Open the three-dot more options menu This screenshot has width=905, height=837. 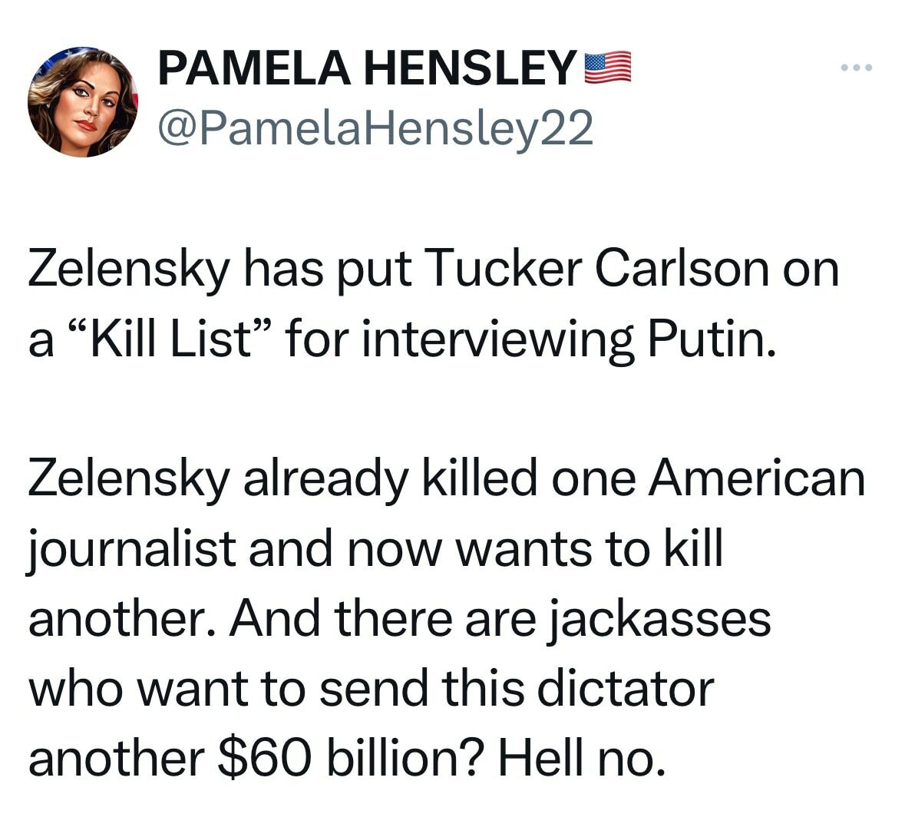[x=856, y=68]
